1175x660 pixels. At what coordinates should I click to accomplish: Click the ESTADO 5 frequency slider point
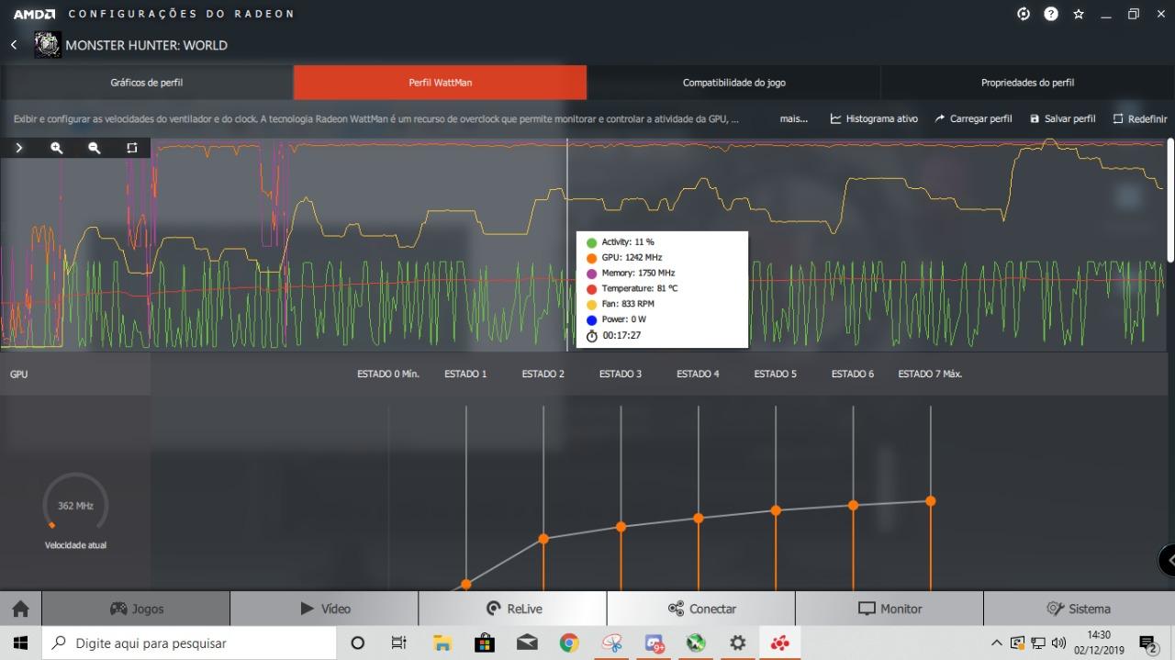tap(776, 510)
